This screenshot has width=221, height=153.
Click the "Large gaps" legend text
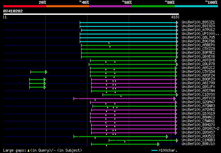coord(15,150)
